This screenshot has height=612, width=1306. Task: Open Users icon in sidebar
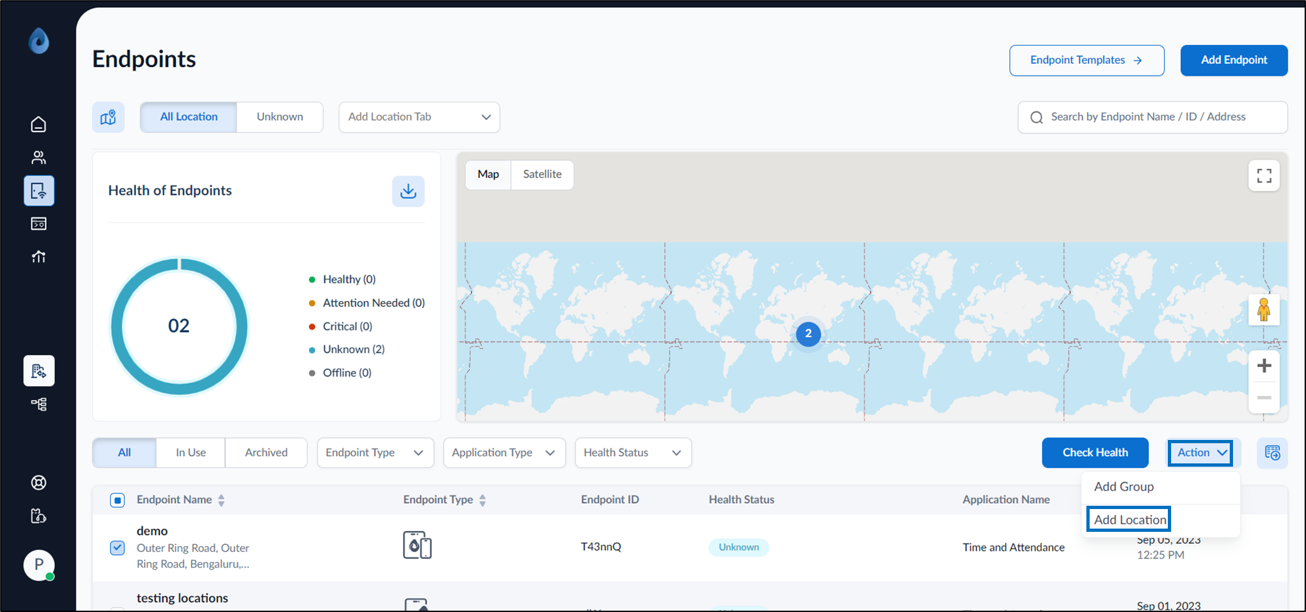coord(38,157)
